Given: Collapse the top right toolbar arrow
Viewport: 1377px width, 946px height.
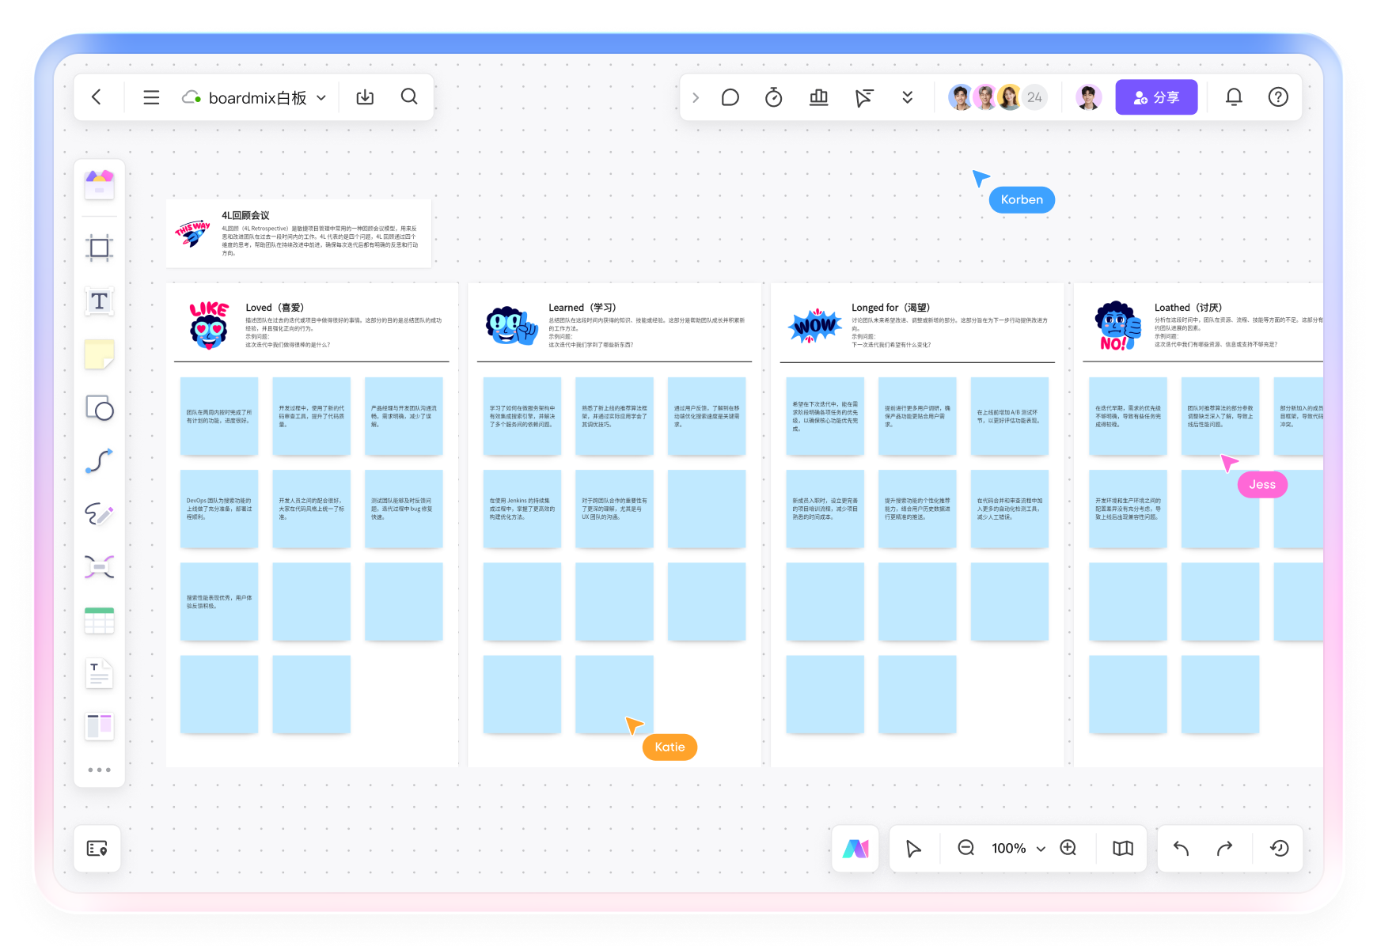Looking at the screenshot, I should pos(696,97).
